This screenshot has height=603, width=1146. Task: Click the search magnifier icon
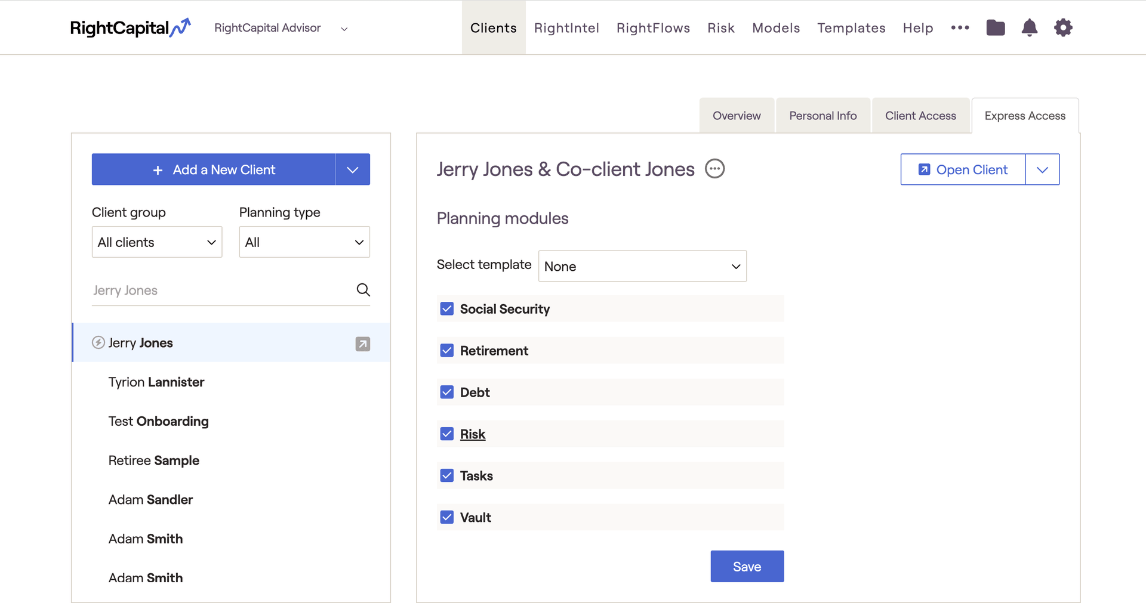point(363,290)
